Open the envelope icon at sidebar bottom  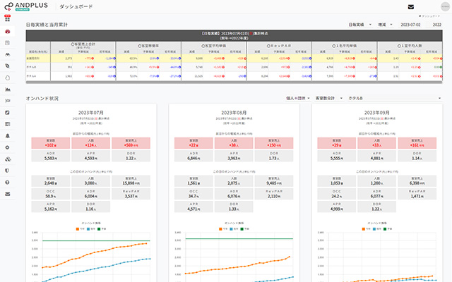point(8,194)
